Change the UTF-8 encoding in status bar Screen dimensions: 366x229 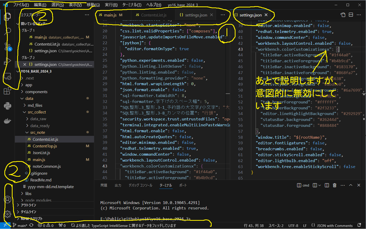click(293, 226)
